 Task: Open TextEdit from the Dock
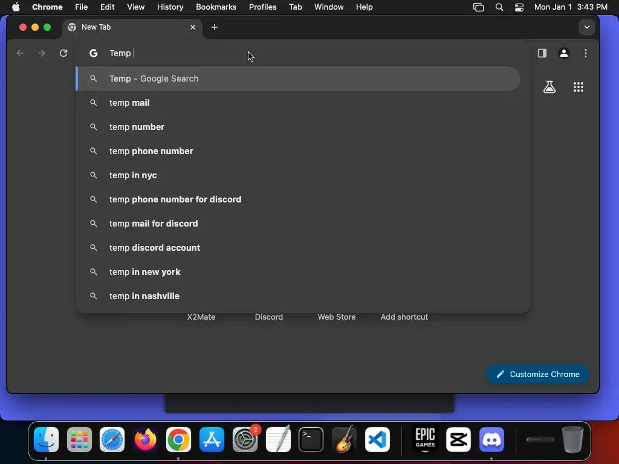pyautogui.click(x=278, y=439)
